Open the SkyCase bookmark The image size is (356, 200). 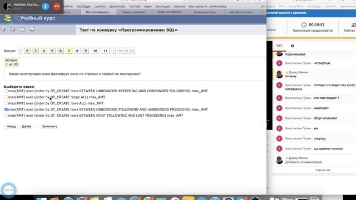pos(180,6)
